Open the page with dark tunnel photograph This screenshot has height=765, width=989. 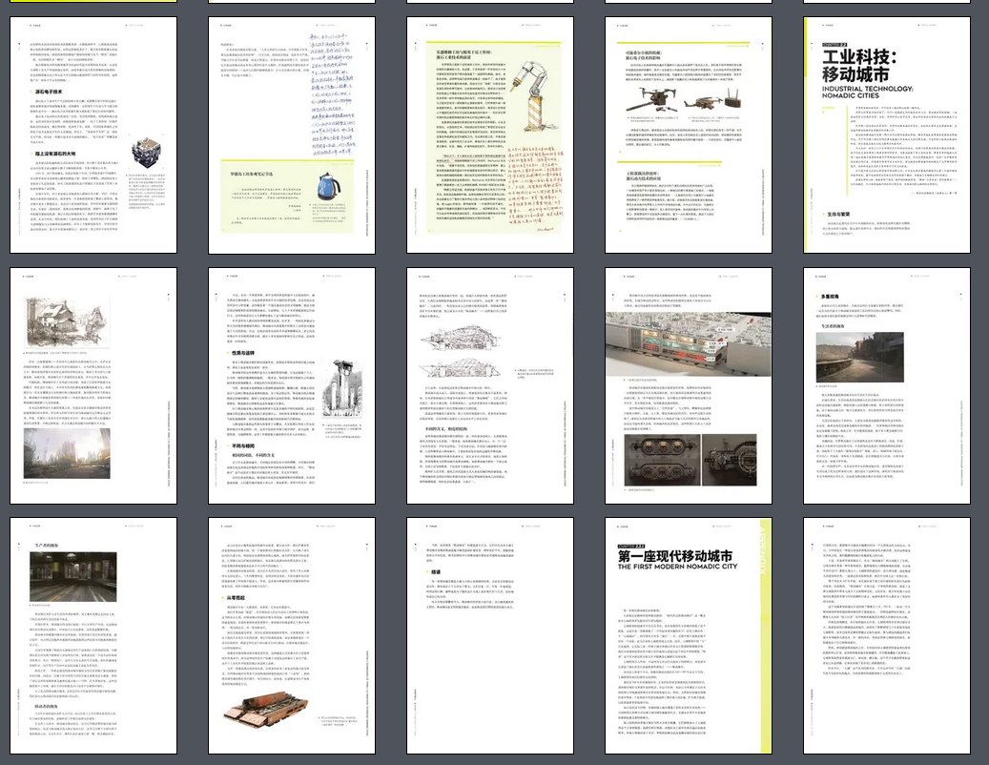click(93, 635)
